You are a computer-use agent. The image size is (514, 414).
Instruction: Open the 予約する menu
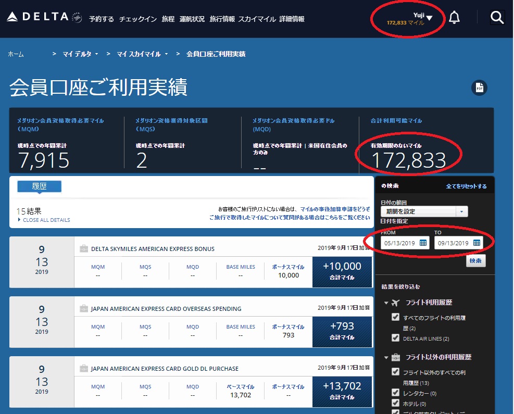[101, 19]
